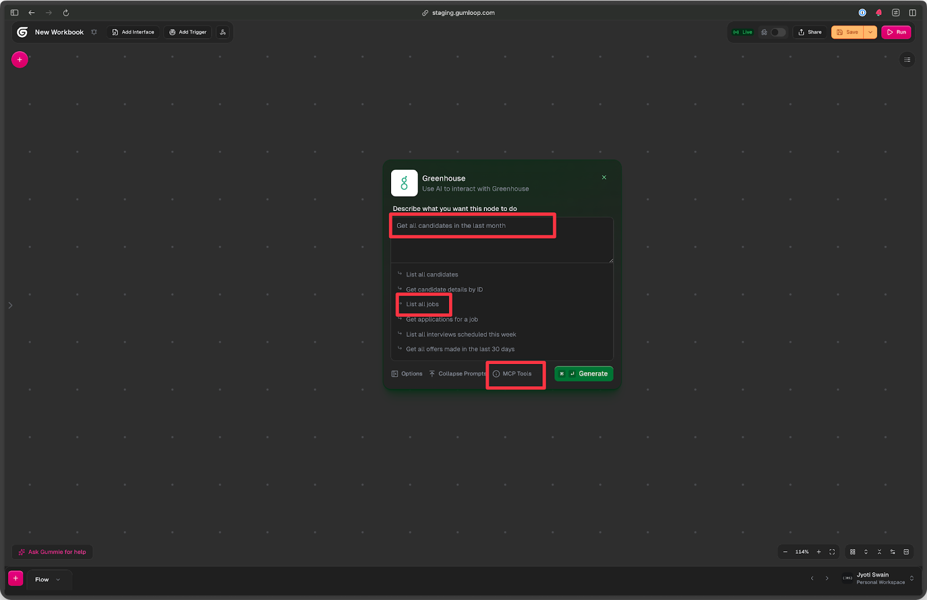
Task: Zoom out with the minus icon
Action: [786, 552]
